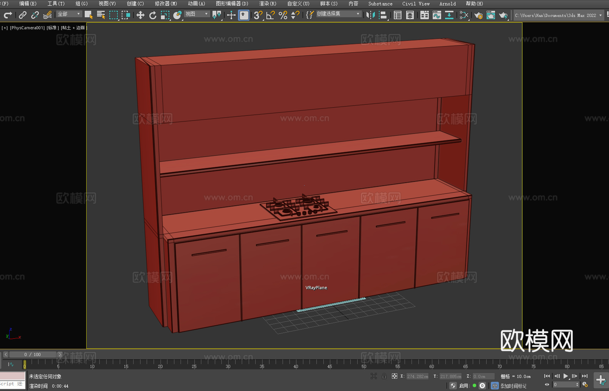
Task: Open the 修改器(M) menu
Action: pos(166,3)
